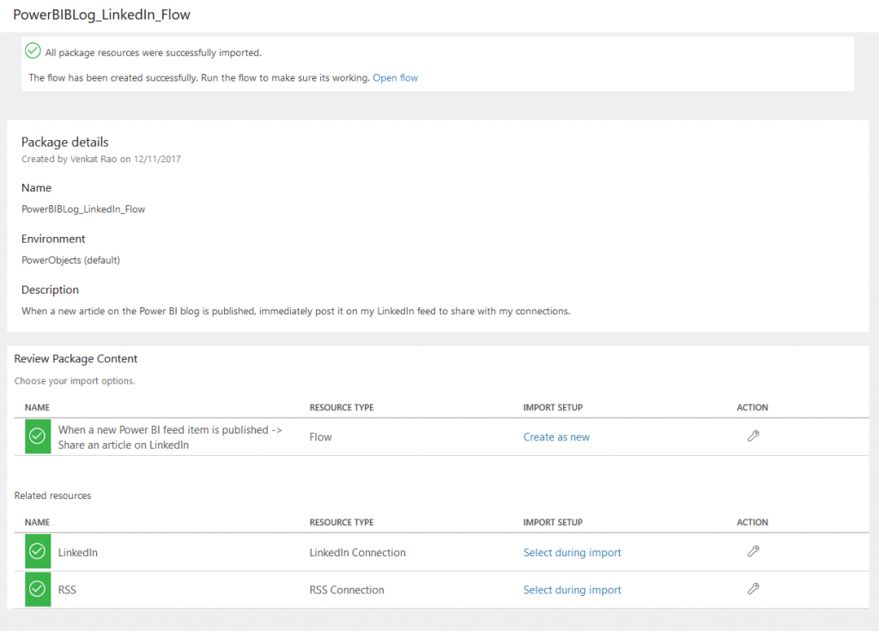Image resolution: width=879 pixels, height=631 pixels.
Task: Open the flow using the Open flow link
Action: pos(395,77)
